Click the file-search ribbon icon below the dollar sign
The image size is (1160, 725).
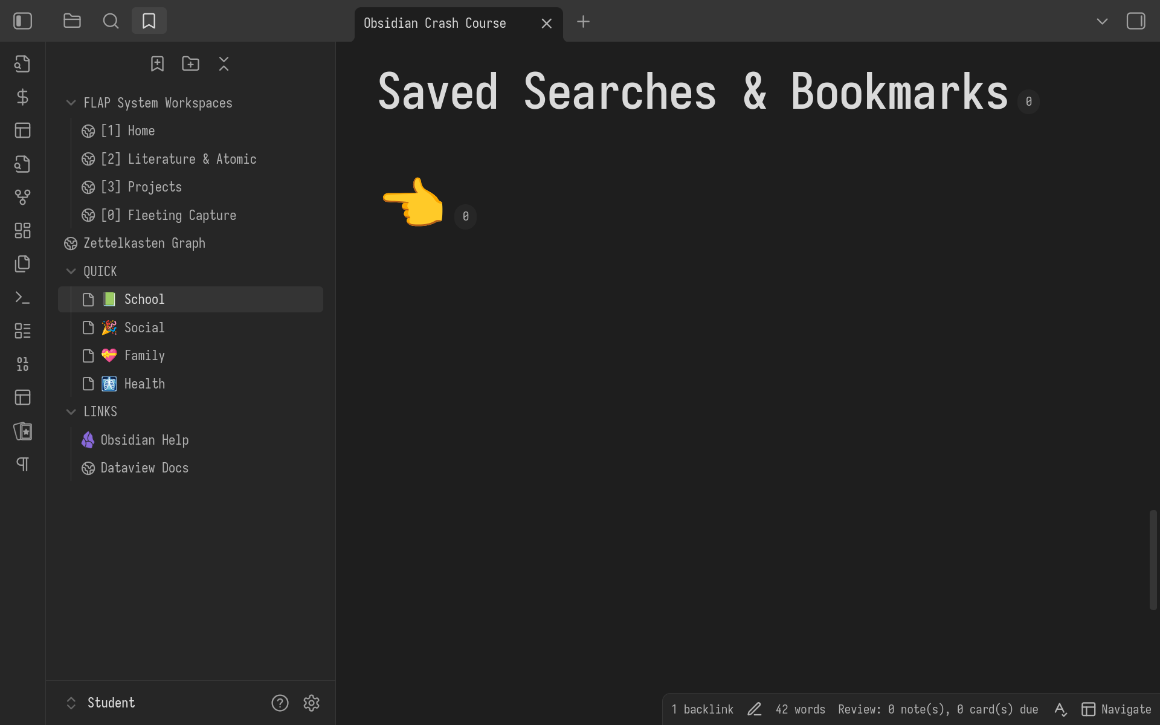pos(23,164)
